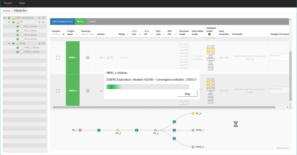Screen dimensions: 297x155
Task: Click the info icon on the PK_3 to PK_4 branch
Action: 174,122
